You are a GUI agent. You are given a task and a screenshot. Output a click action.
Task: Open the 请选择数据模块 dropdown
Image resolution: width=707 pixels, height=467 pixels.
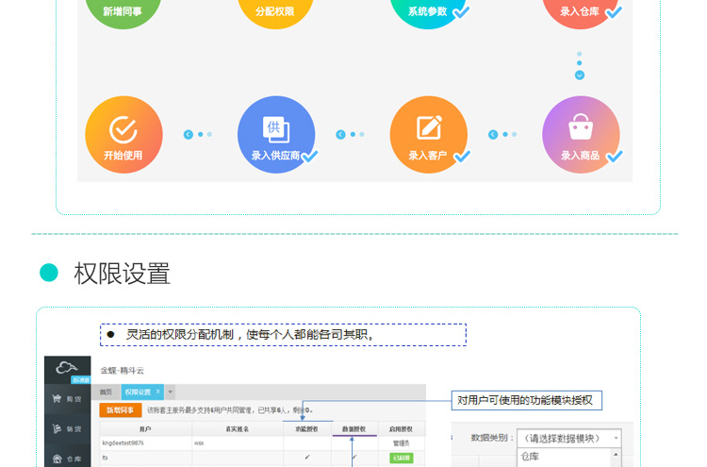(569, 438)
